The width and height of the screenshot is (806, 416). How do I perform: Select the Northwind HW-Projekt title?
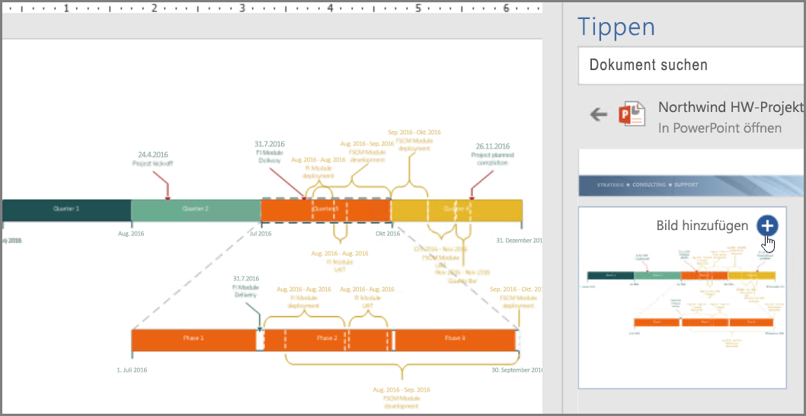(x=731, y=107)
